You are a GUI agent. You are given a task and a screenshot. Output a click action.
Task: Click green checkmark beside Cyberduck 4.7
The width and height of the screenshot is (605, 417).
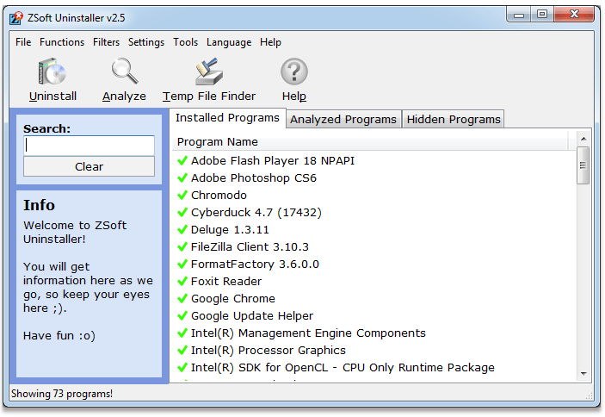click(182, 212)
